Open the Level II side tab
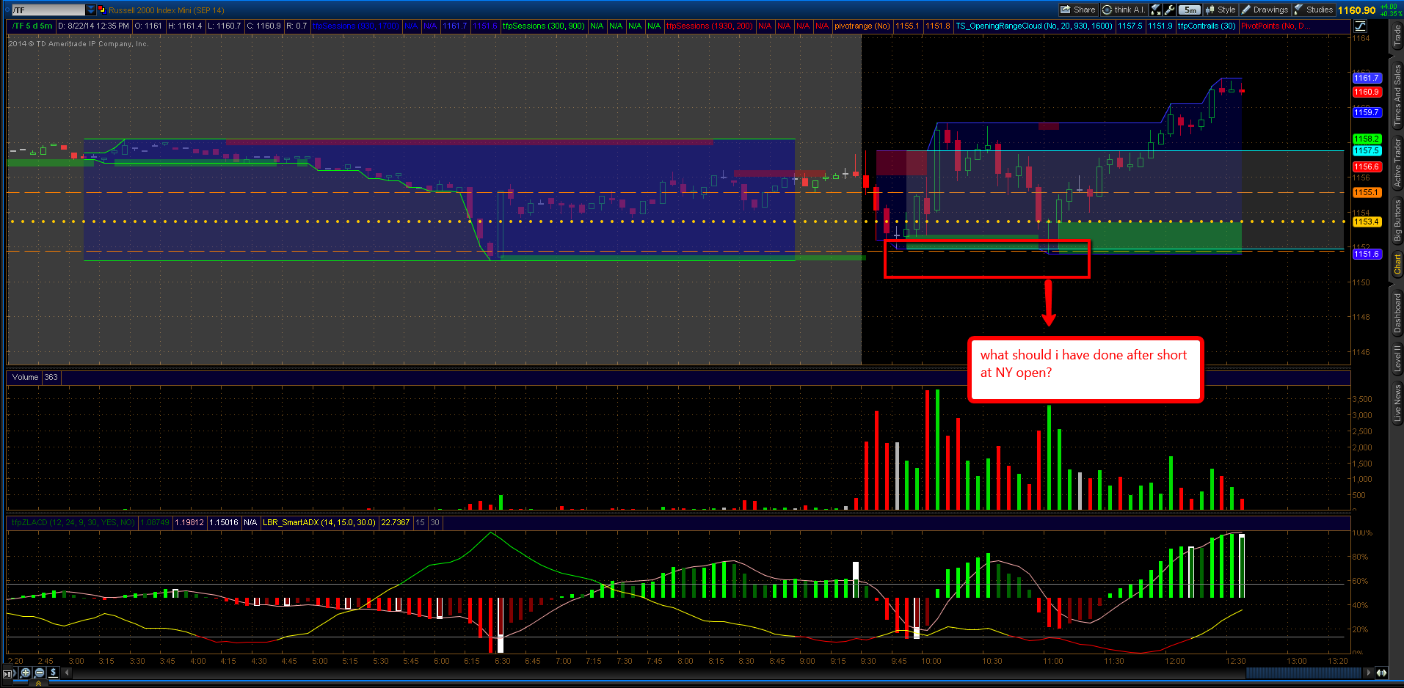Viewport: 1404px width, 688px height. click(x=1397, y=357)
